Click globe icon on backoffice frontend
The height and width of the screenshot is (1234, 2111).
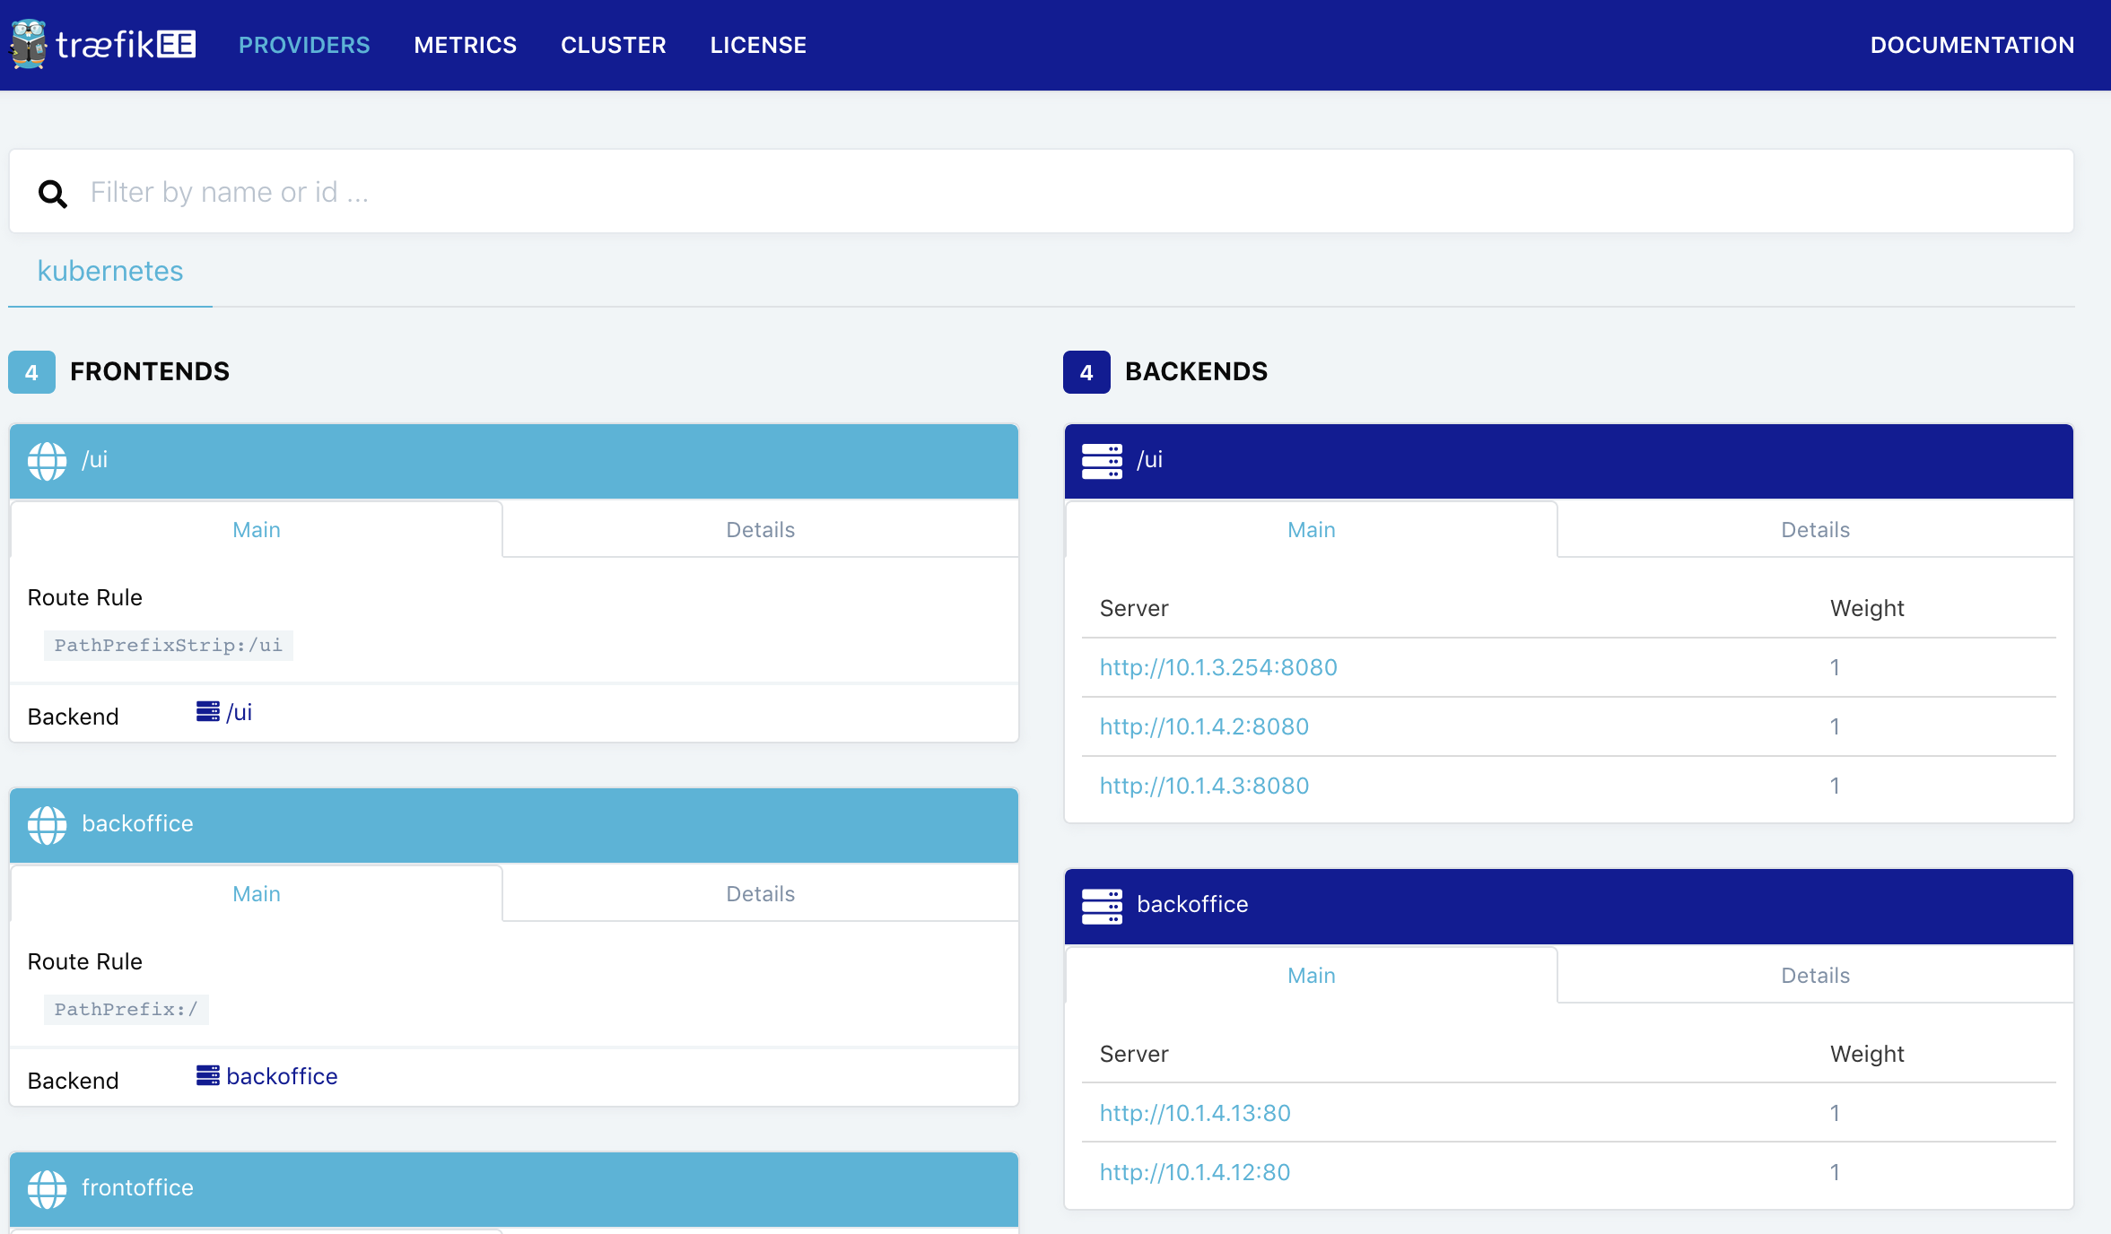47,825
